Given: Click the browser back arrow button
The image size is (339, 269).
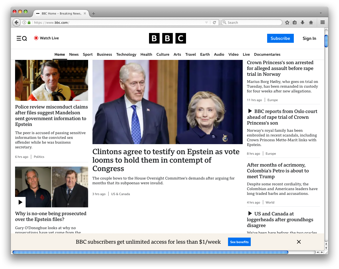Looking at the screenshot, I should pos(16,22).
